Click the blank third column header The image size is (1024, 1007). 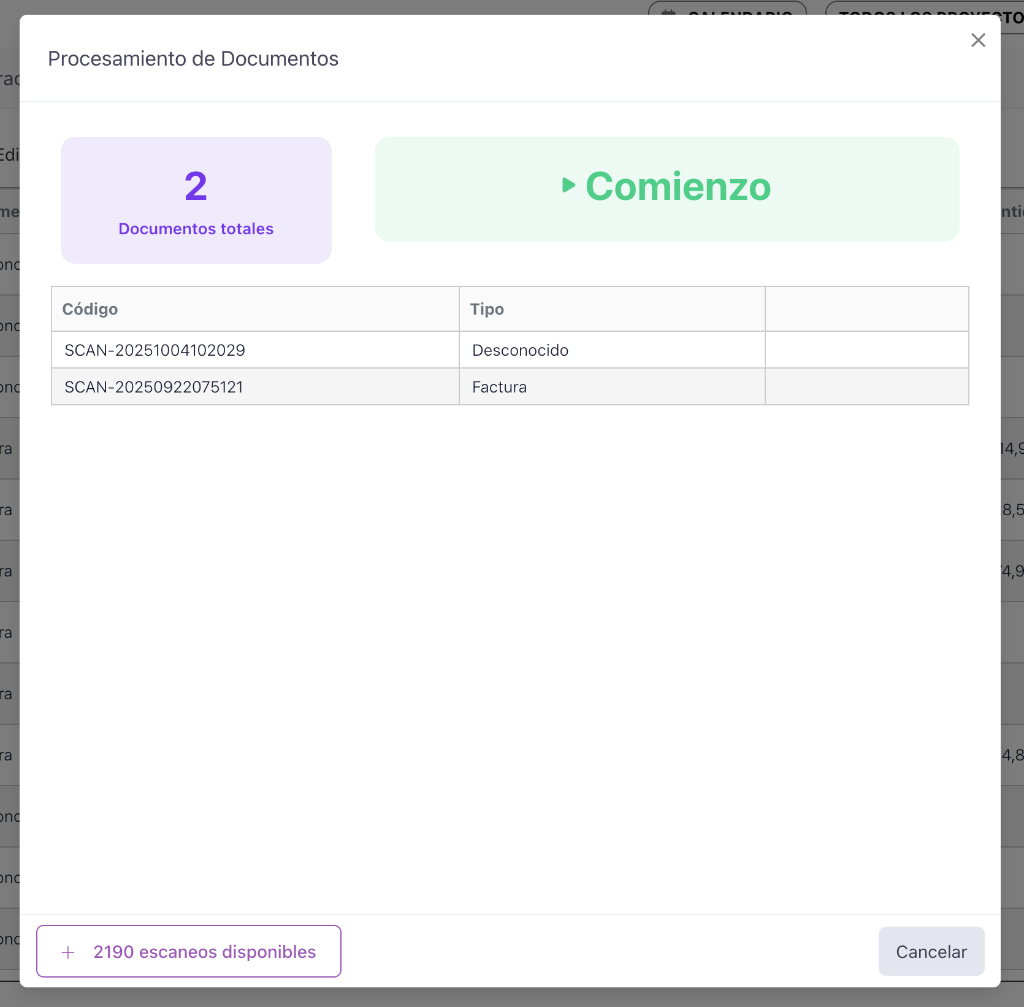tap(866, 309)
